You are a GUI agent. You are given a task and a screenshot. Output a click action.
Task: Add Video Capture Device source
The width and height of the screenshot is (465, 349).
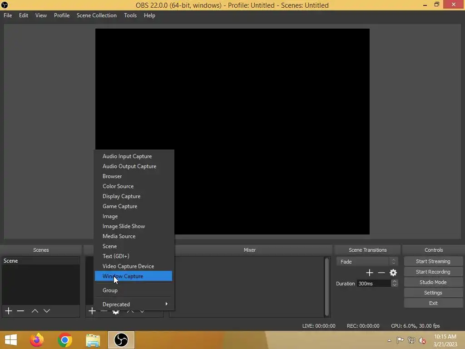click(133, 266)
